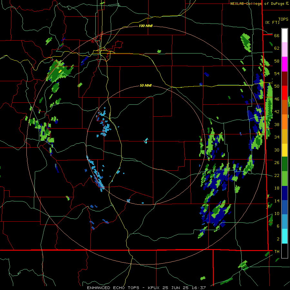
Task: Click the TOPS legend title
Action: pos(283,19)
